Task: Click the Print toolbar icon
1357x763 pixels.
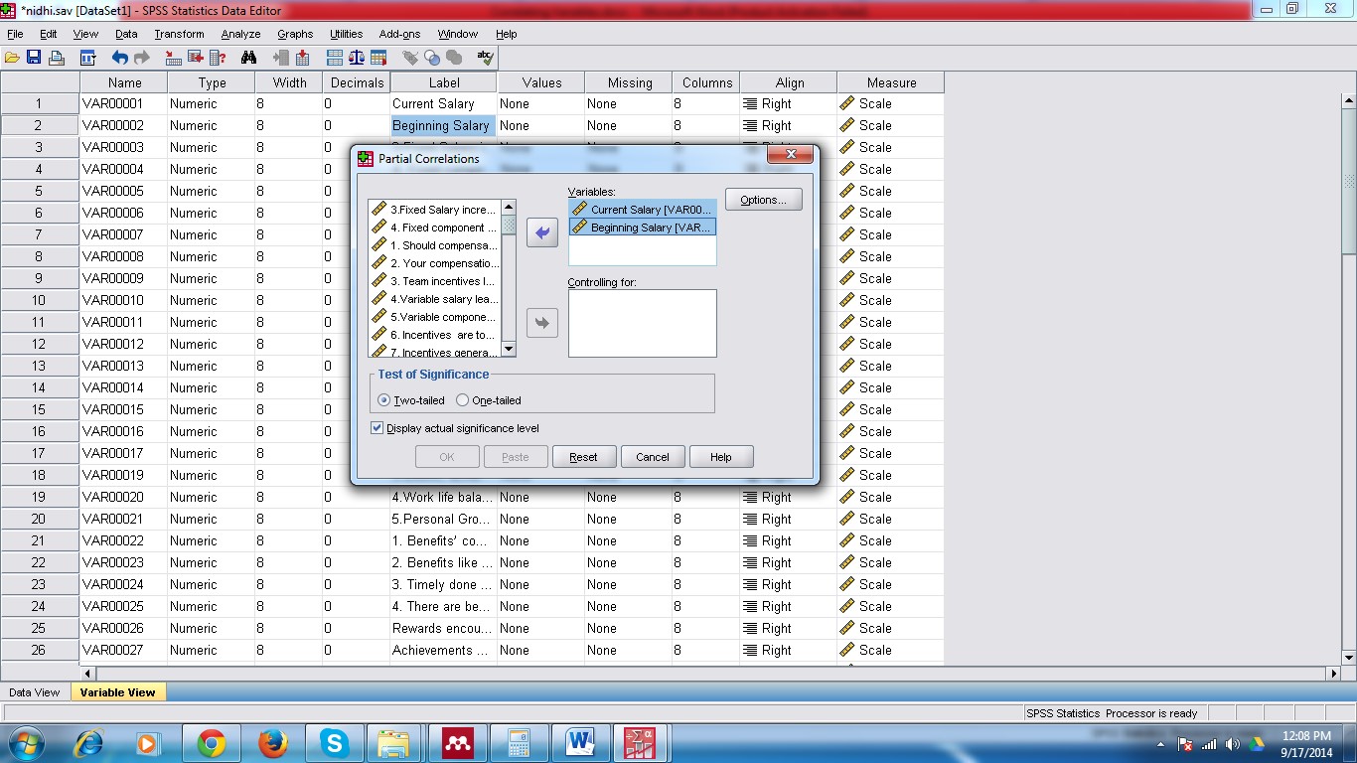Action: pos(57,58)
